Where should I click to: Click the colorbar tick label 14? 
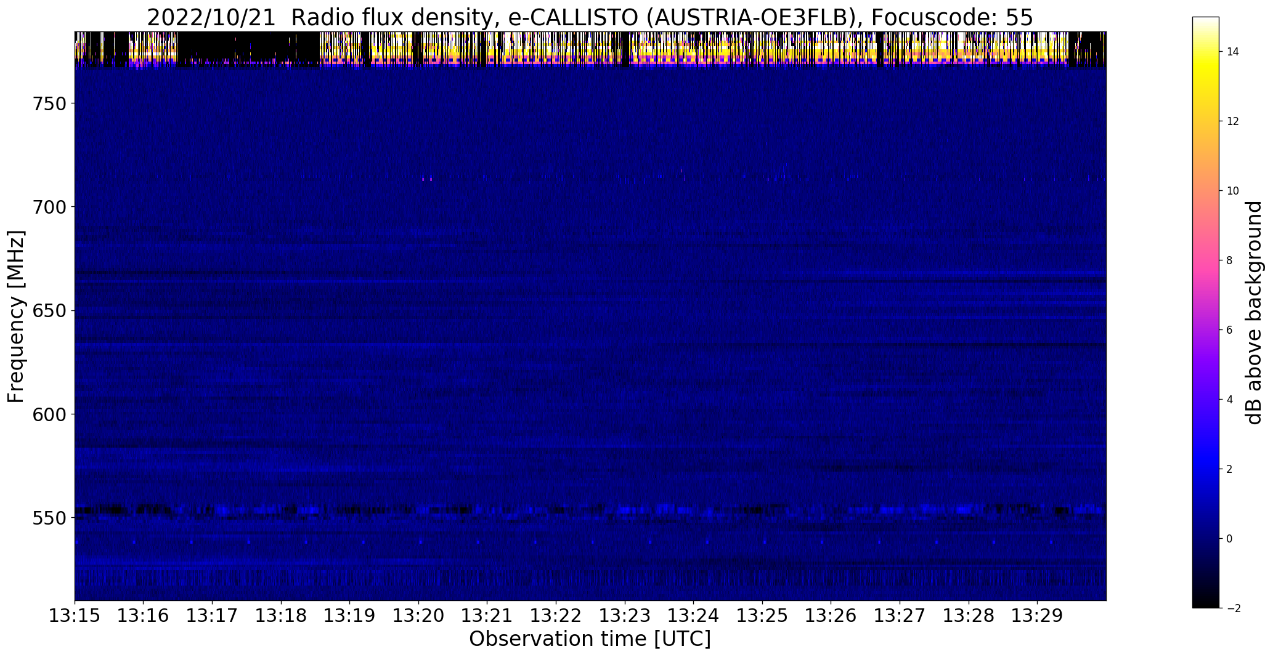tap(1233, 52)
